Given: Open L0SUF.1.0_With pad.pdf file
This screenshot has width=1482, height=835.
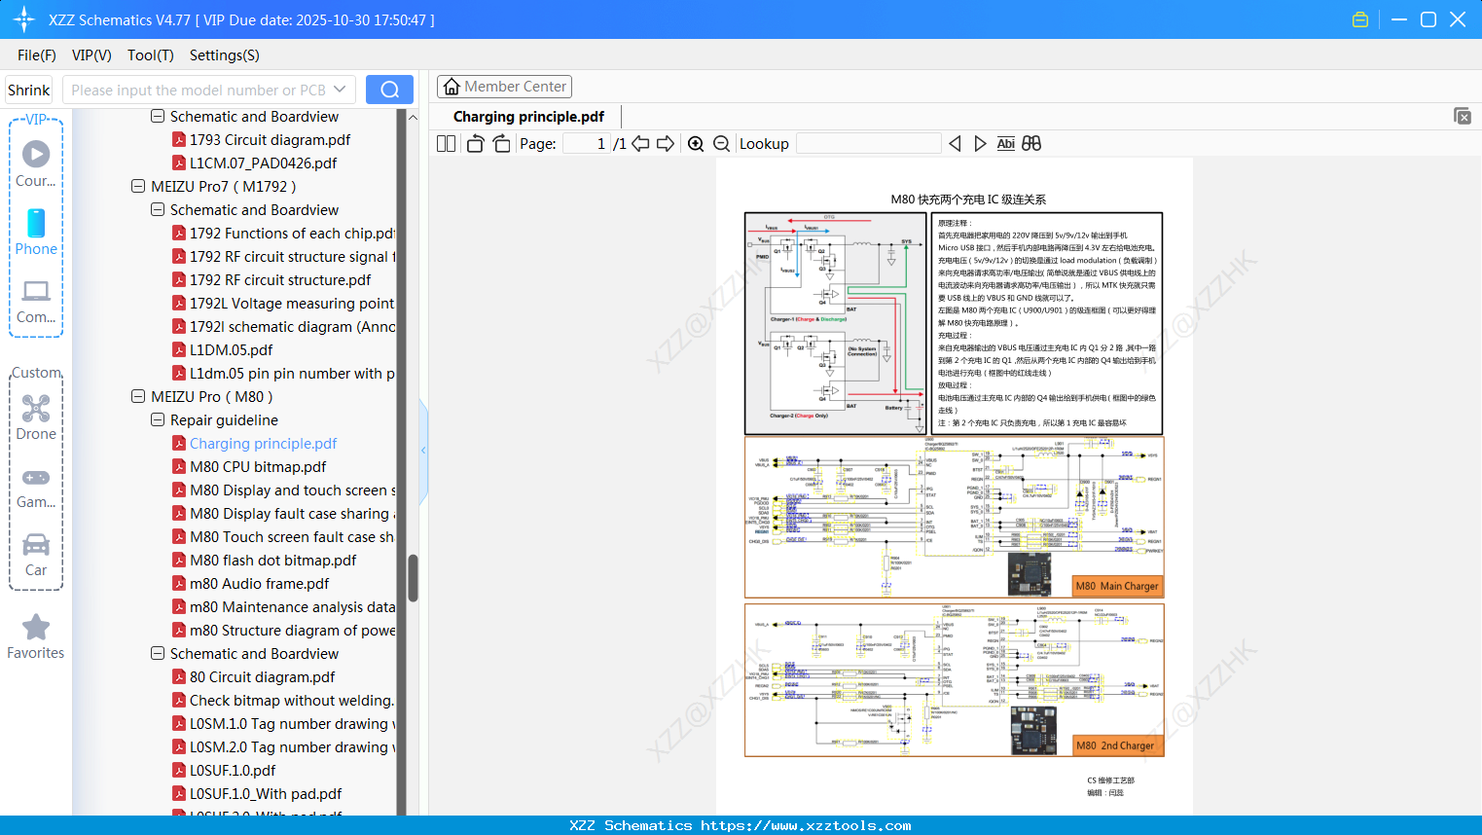Looking at the screenshot, I should pyautogui.click(x=257, y=794).
